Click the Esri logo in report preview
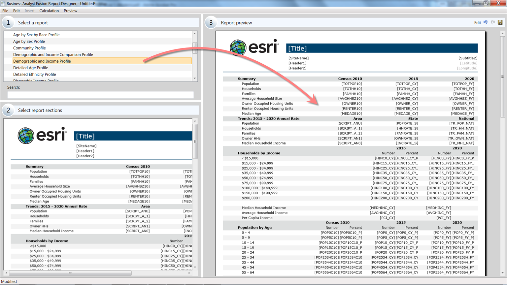The width and height of the screenshot is (507, 285). click(x=254, y=47)
